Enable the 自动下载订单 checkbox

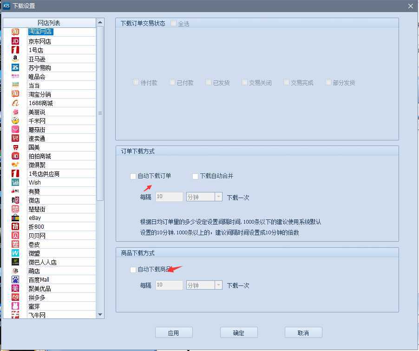133,176
